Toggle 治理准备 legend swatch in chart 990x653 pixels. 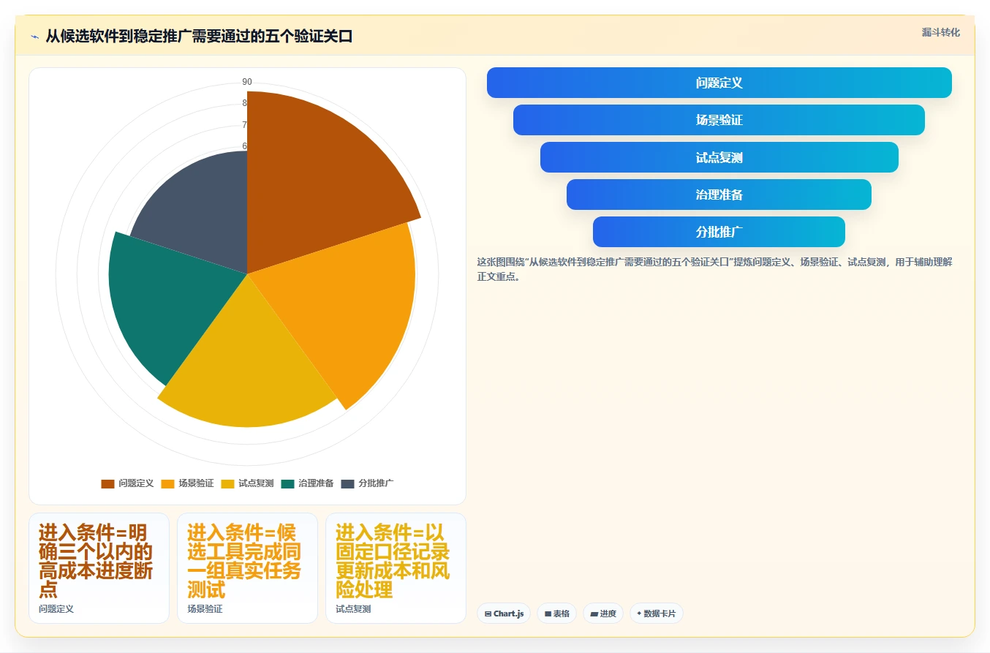coord(287,483)
